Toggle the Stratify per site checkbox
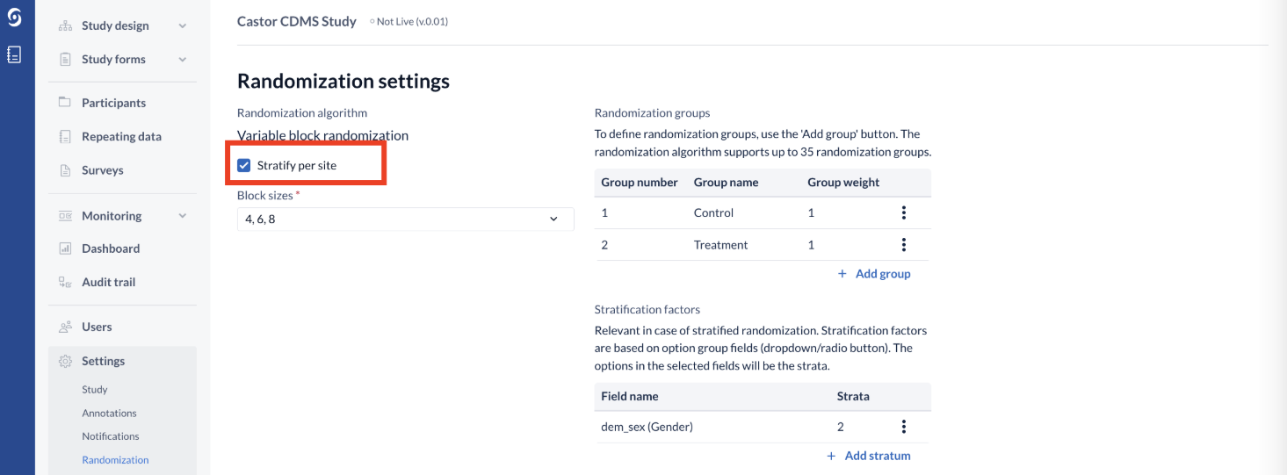The height and width of the screenshot is (475, 1287). tap(244, 165)
